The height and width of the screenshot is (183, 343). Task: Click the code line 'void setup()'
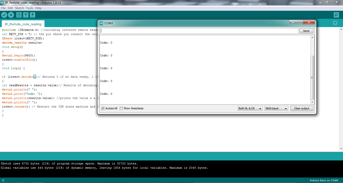click(12, 47)
